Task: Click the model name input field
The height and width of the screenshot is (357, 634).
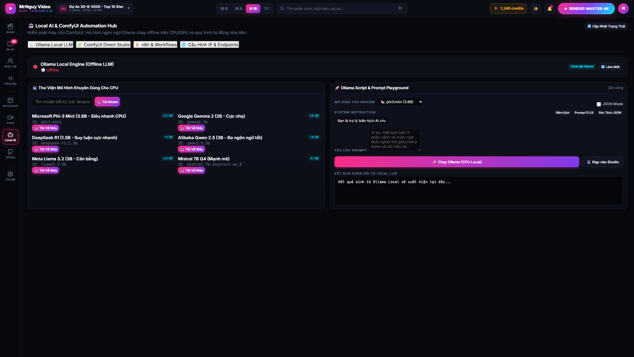Action: [62, 102]
